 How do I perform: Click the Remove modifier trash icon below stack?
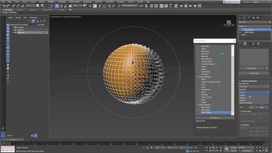pyautogui.click(x=253, y=44)
